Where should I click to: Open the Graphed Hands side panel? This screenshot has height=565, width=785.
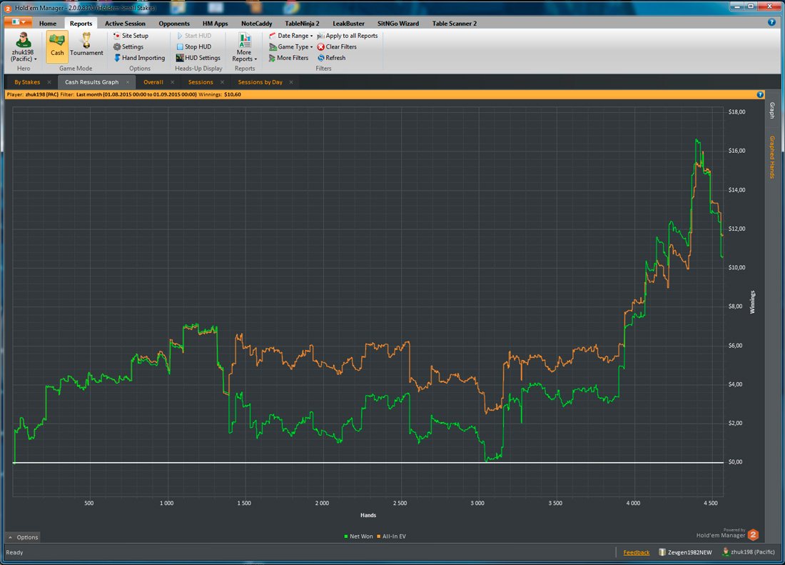772,156
